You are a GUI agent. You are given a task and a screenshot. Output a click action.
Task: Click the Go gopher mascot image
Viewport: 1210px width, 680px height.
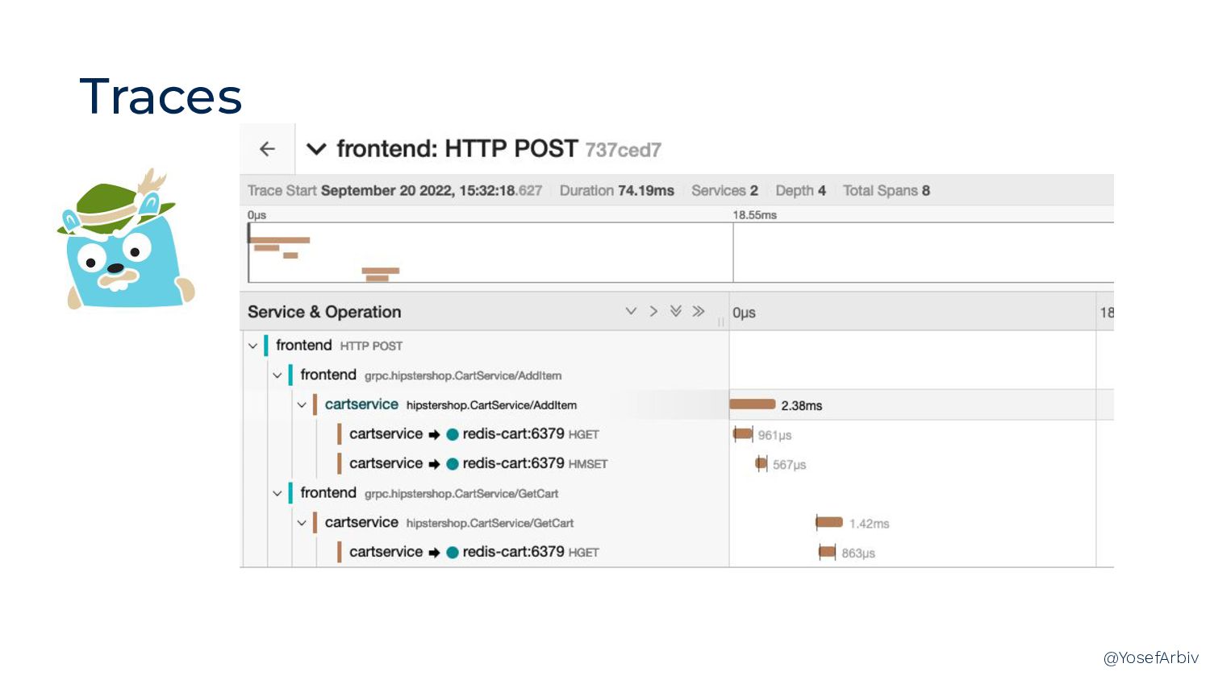pos(127,239)
